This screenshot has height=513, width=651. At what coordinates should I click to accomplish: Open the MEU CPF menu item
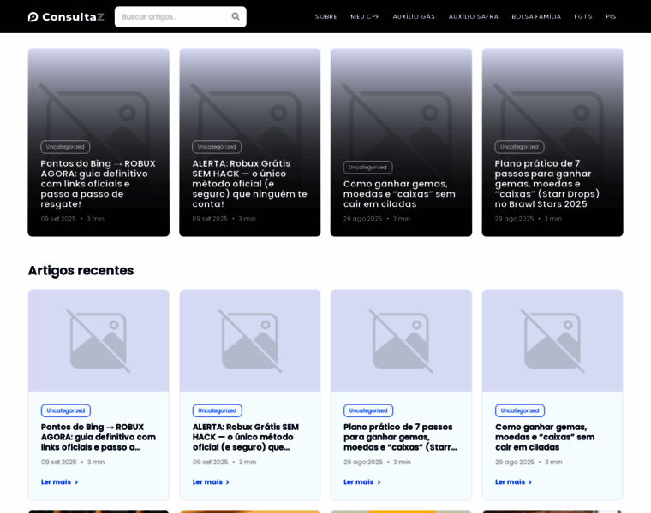(x=365, y=16)
